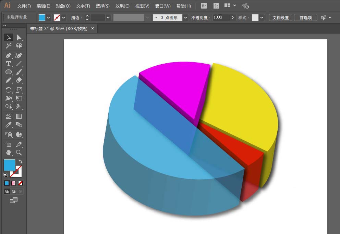Select the Zoom tool
Viewport: 340px width, 234px height.
click(x=19, y=153)
